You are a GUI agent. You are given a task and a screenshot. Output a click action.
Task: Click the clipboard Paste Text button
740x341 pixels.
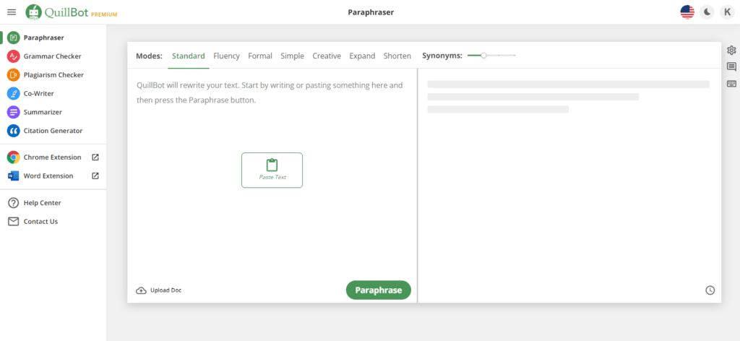(x=272, y=170)
